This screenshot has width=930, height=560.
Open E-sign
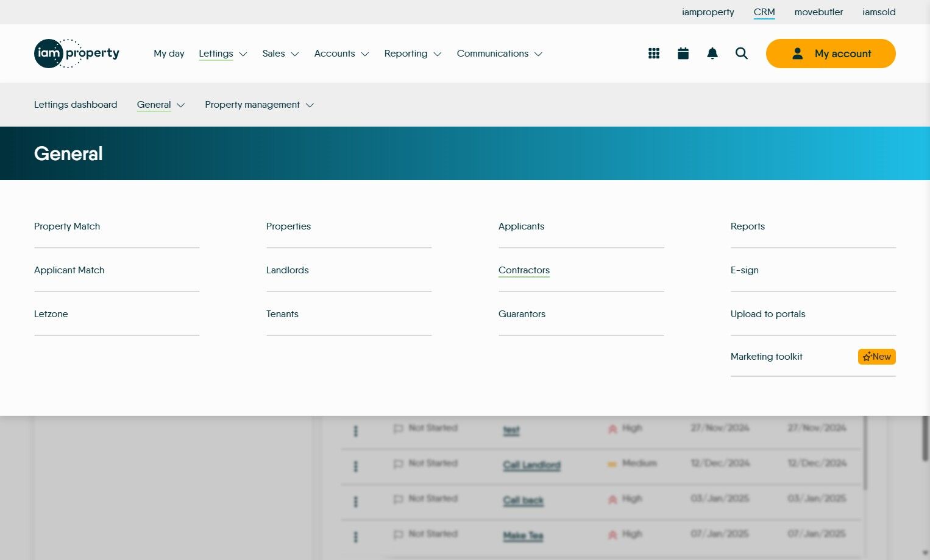(x=745, y=270)
